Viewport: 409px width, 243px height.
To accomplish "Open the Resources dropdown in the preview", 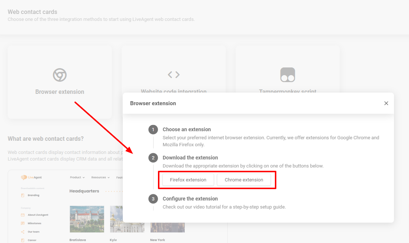I will pyautogui.click(x=100, y=177).
